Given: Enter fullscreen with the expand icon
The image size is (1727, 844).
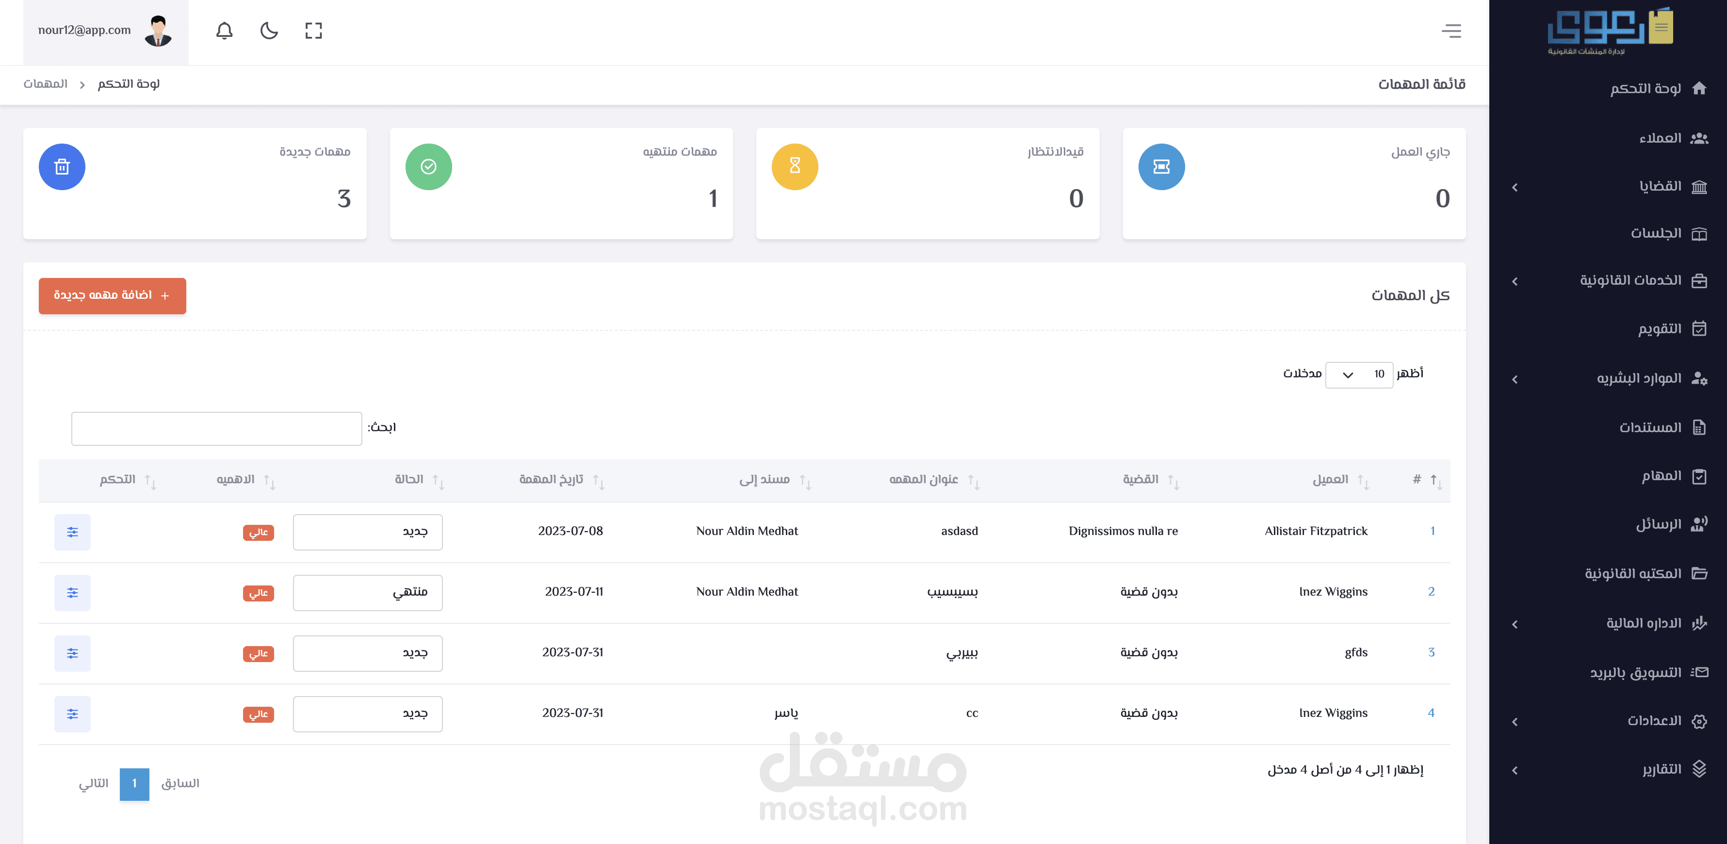Looking at the screenshot, I should [x=313, y=31].
